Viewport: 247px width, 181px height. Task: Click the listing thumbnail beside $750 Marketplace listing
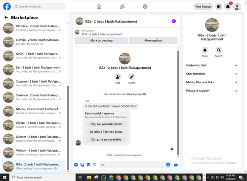pyautogui.click(x=77, y=32)
